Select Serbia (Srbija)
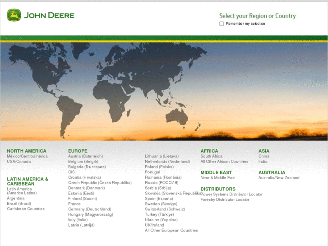The height and width of the screenshot is (246, 328). 158,188
